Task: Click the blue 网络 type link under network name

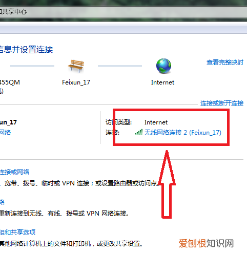Action: 5,133
